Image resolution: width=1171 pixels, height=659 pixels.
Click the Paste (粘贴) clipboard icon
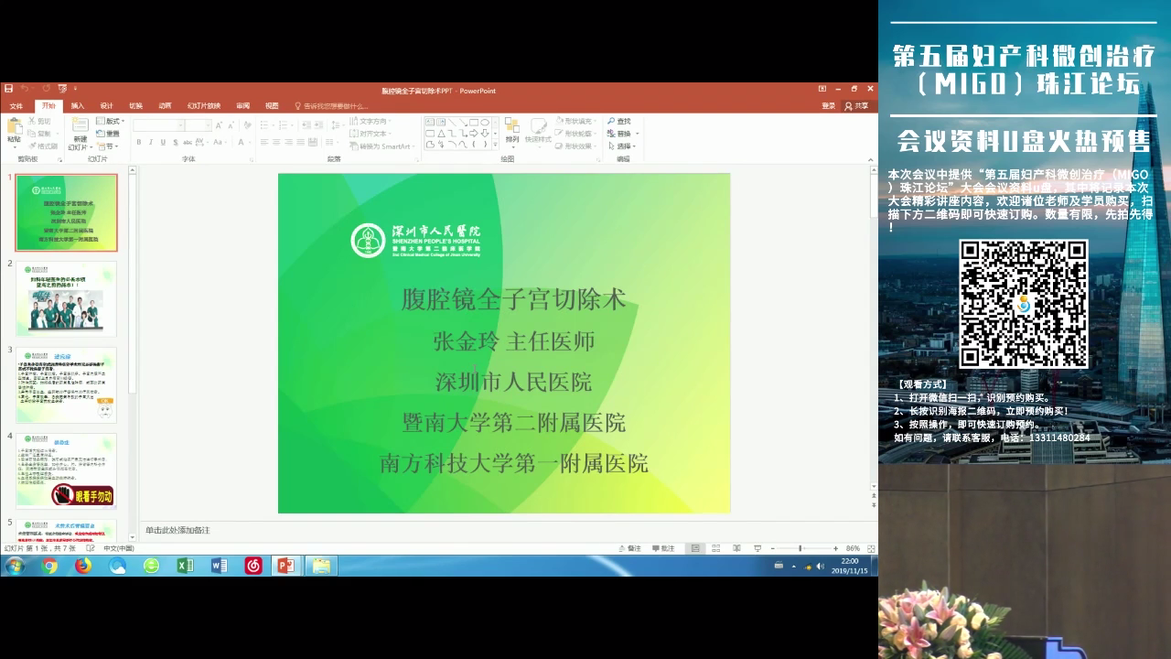pyautogui.click(x=14, y=126)
